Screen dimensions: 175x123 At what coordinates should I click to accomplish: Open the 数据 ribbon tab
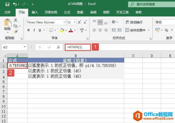[80, 12]
